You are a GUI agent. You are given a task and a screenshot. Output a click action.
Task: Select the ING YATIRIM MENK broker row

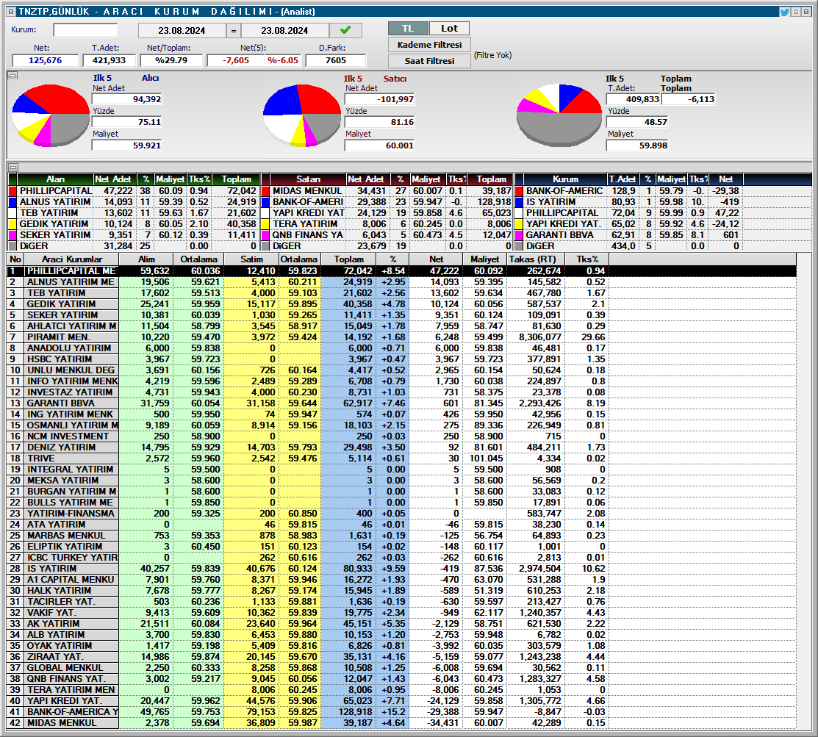pos(402,414)
